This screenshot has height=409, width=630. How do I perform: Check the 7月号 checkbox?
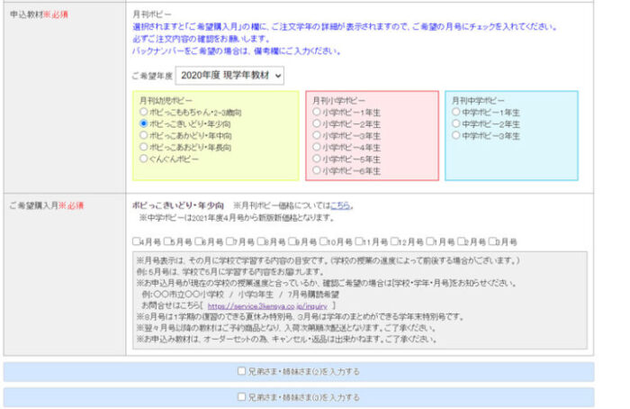coord(229,241)
